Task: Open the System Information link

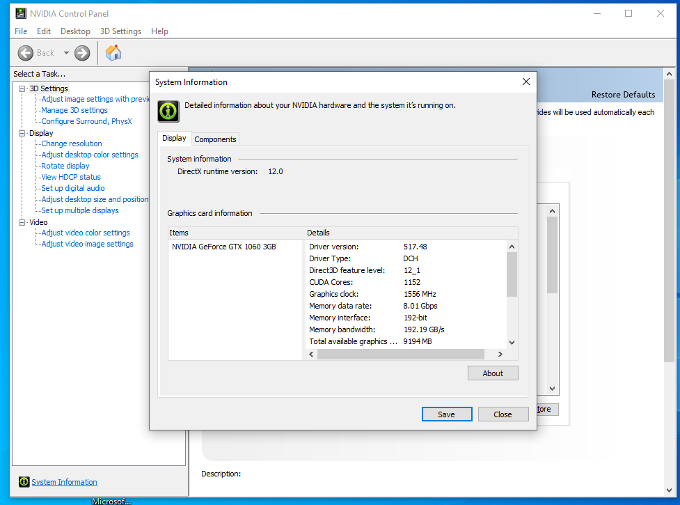Action: pos(64,482)
